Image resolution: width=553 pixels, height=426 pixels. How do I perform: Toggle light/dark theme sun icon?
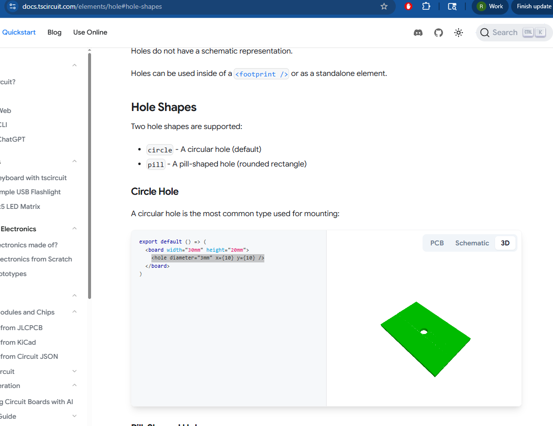click(459, 33)
